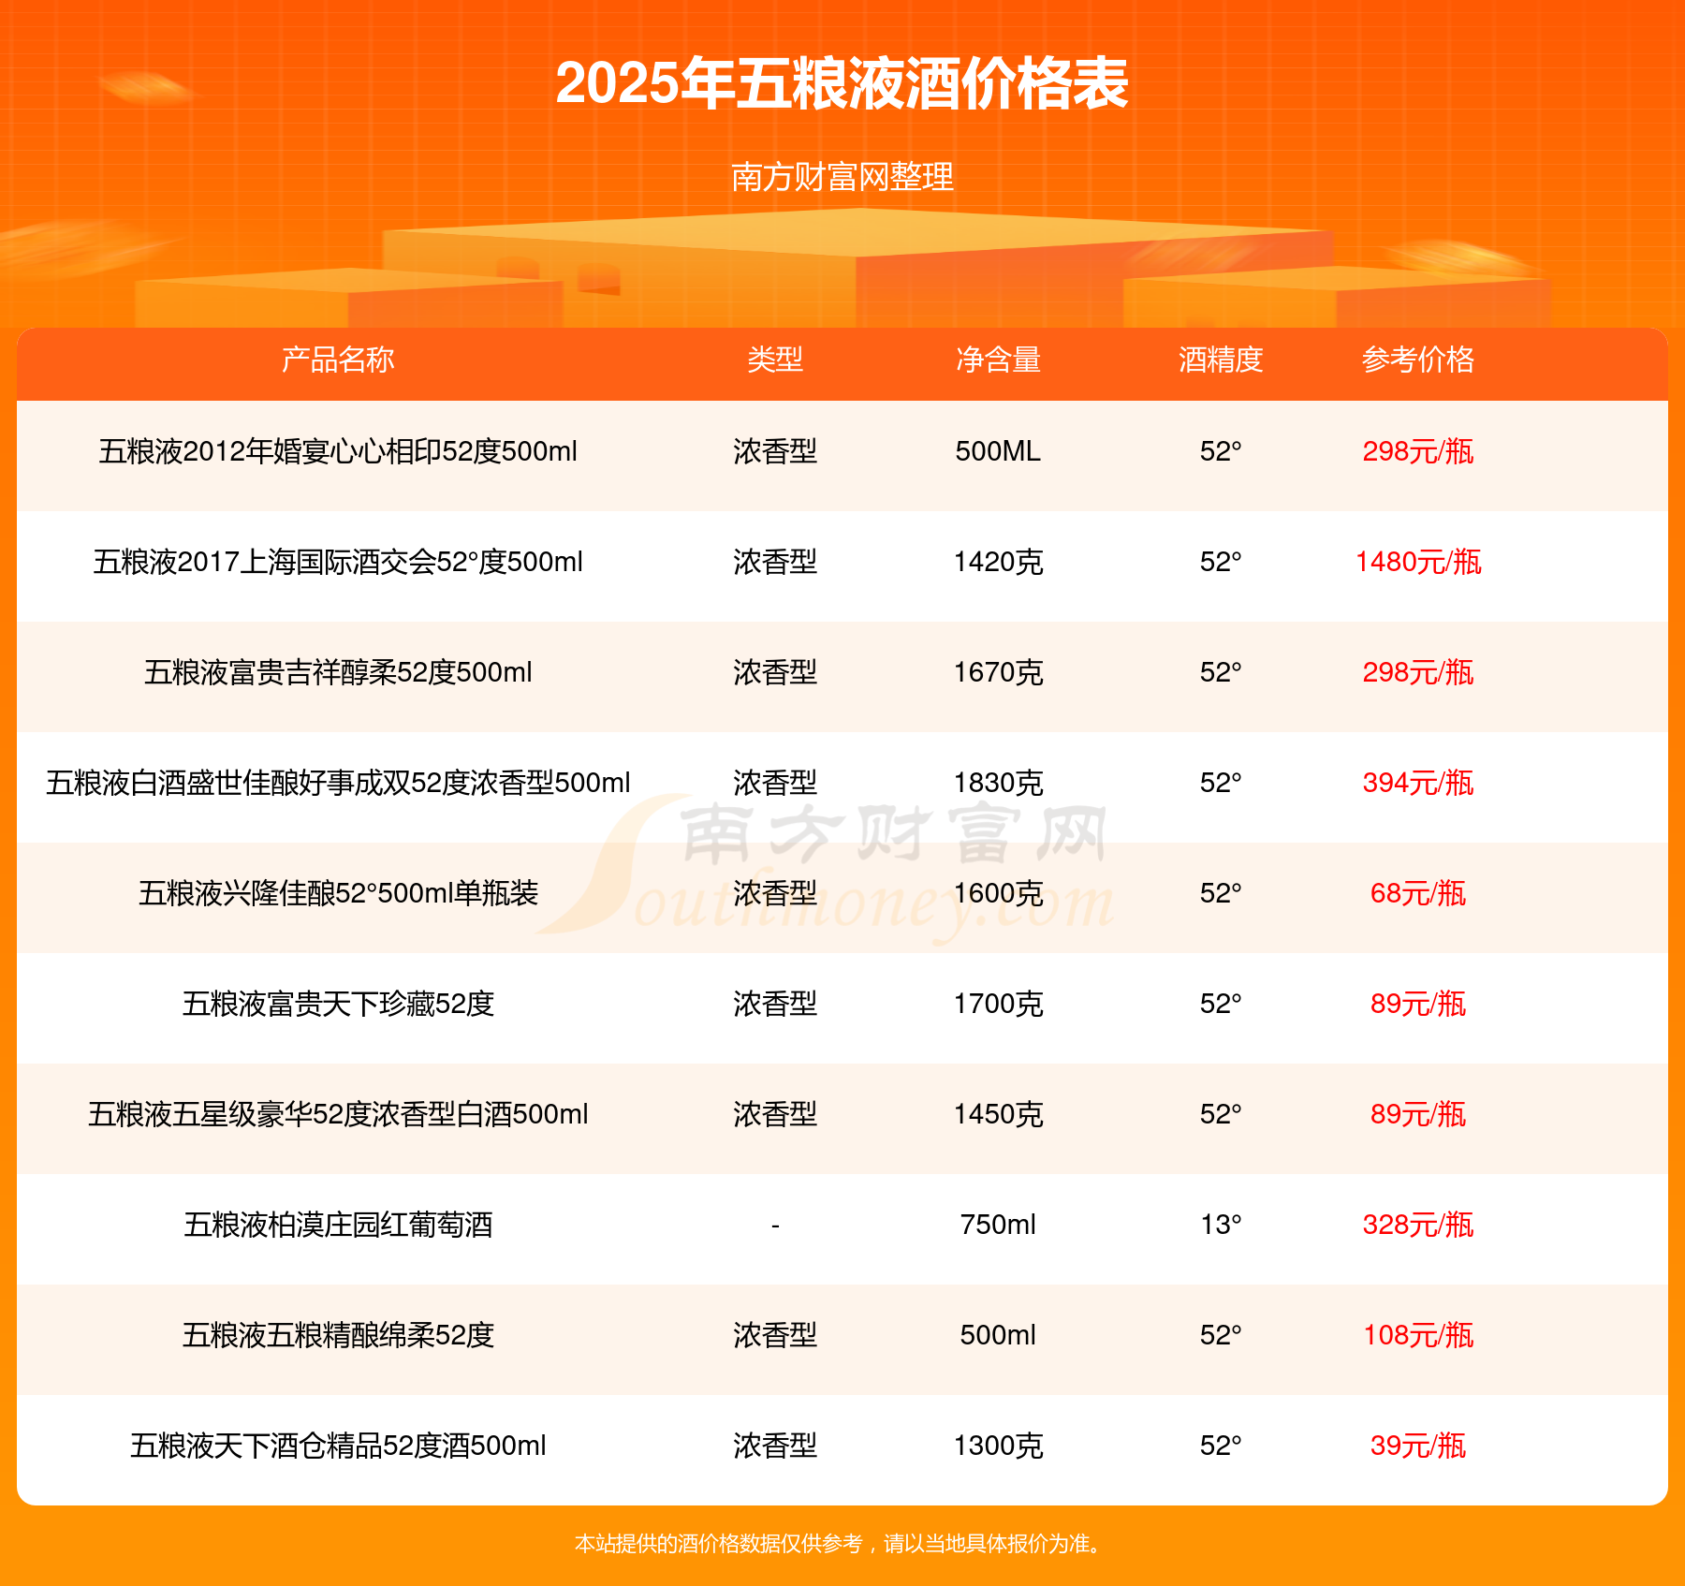Click the 1450克 net content cell
1685x1586 pixels.
click(x=998, y=1114)
